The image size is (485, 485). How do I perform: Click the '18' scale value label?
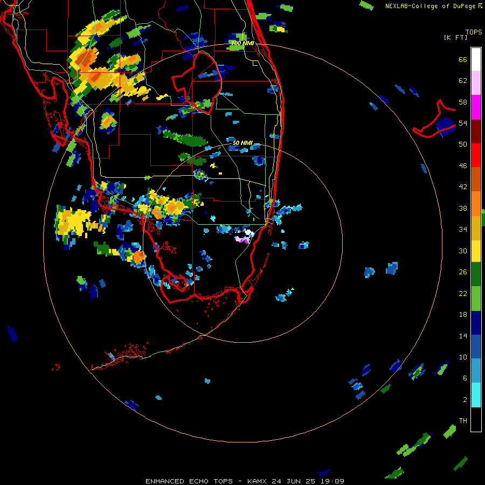[463, 315]
